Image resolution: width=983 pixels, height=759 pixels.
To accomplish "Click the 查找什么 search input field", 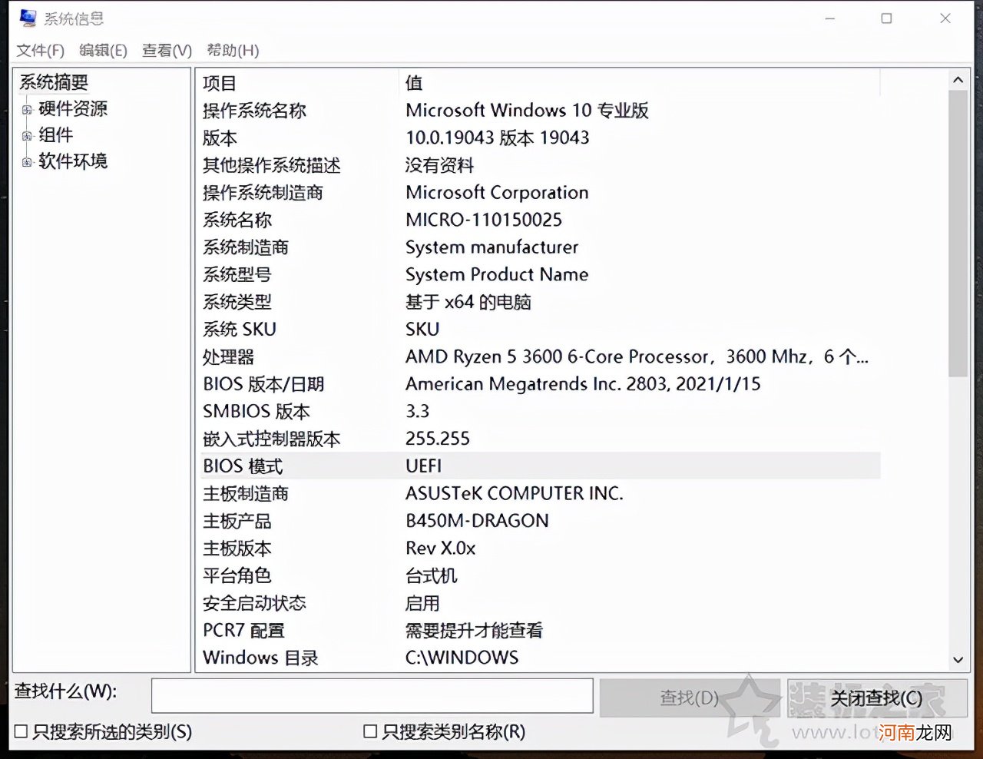I will point(372,696).
